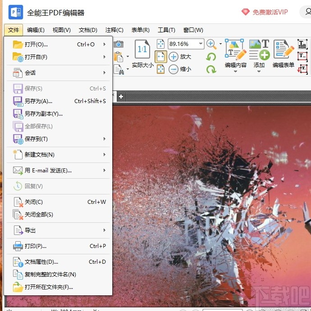Click the app logo icon
This screenshot has width=311, height=311.
click(x=16, y=12)
